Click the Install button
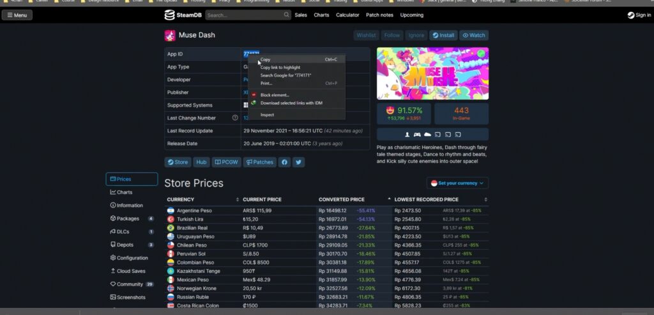This screenshot has width=654, height=315. coord(443,36)
